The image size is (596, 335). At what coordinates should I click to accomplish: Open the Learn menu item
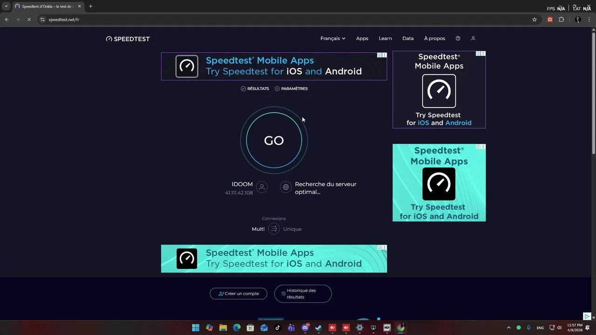(385, 39)
